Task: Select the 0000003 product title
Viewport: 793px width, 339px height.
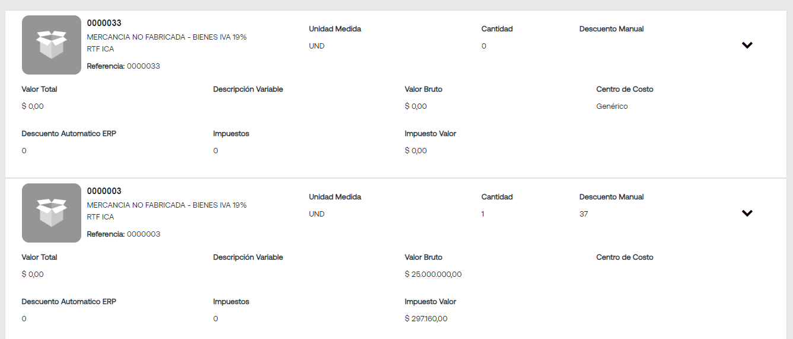Action: click(x=104, y=191)
